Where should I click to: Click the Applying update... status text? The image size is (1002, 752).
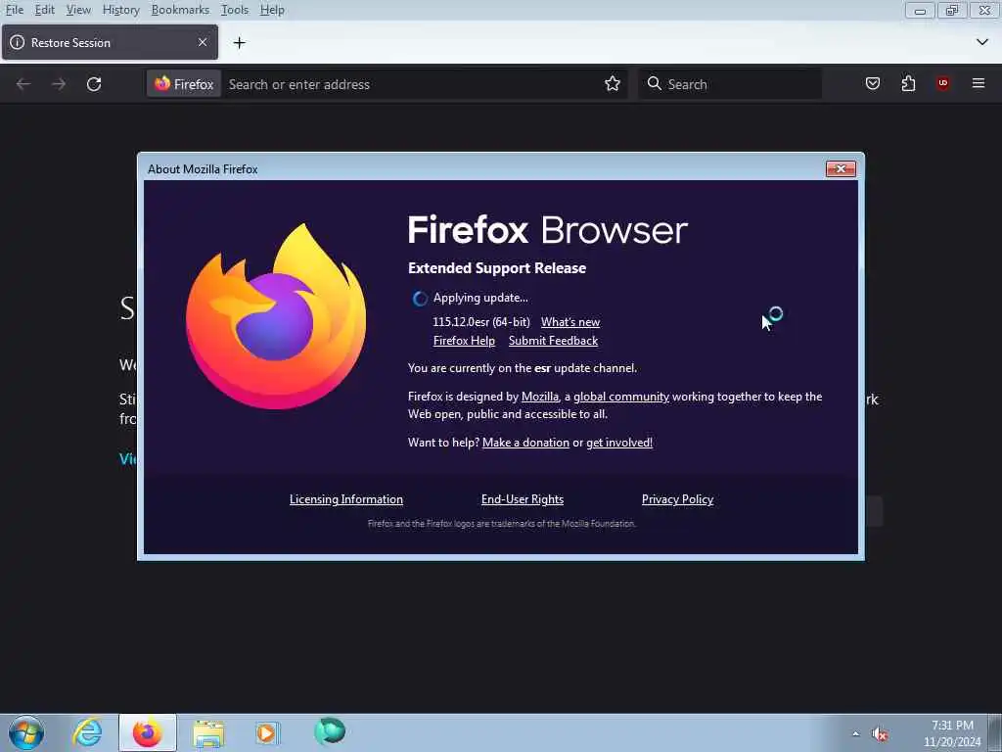coord(480,298)
